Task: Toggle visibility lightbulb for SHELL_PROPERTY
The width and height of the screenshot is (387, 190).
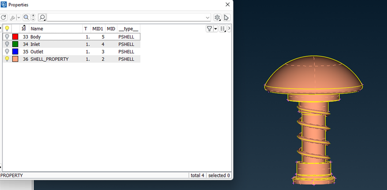Action: point(7,59)
